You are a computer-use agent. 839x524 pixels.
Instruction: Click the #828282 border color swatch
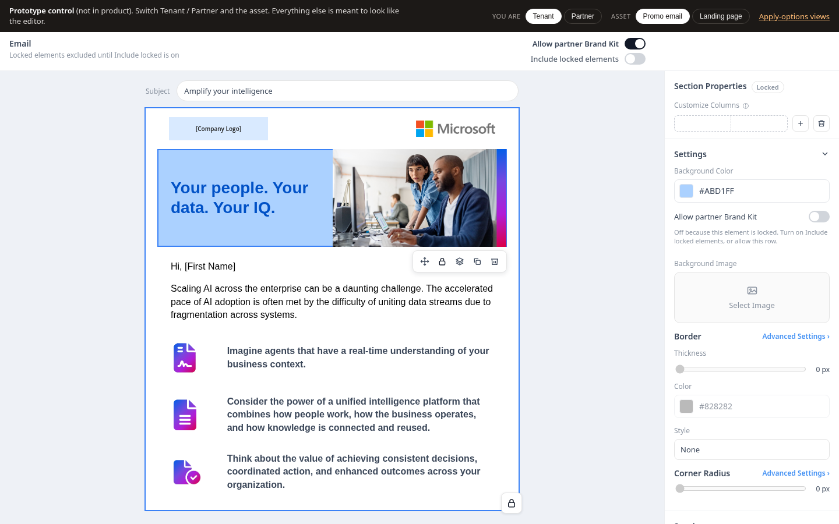686,406
